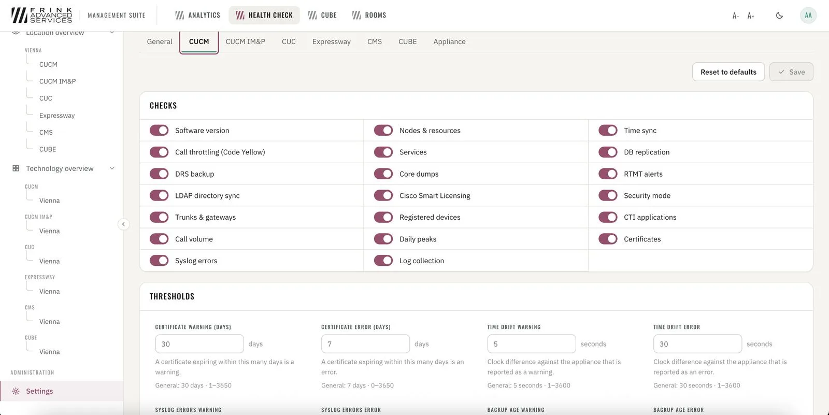The height and width of the screenshot is (415, 829).
Task: Switch off Log collection check
Action: pos(383,261)
